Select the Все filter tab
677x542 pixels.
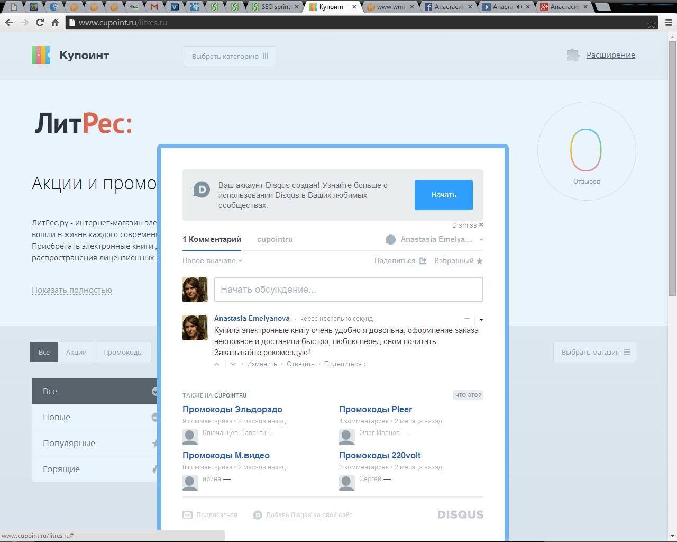[44, 352]
